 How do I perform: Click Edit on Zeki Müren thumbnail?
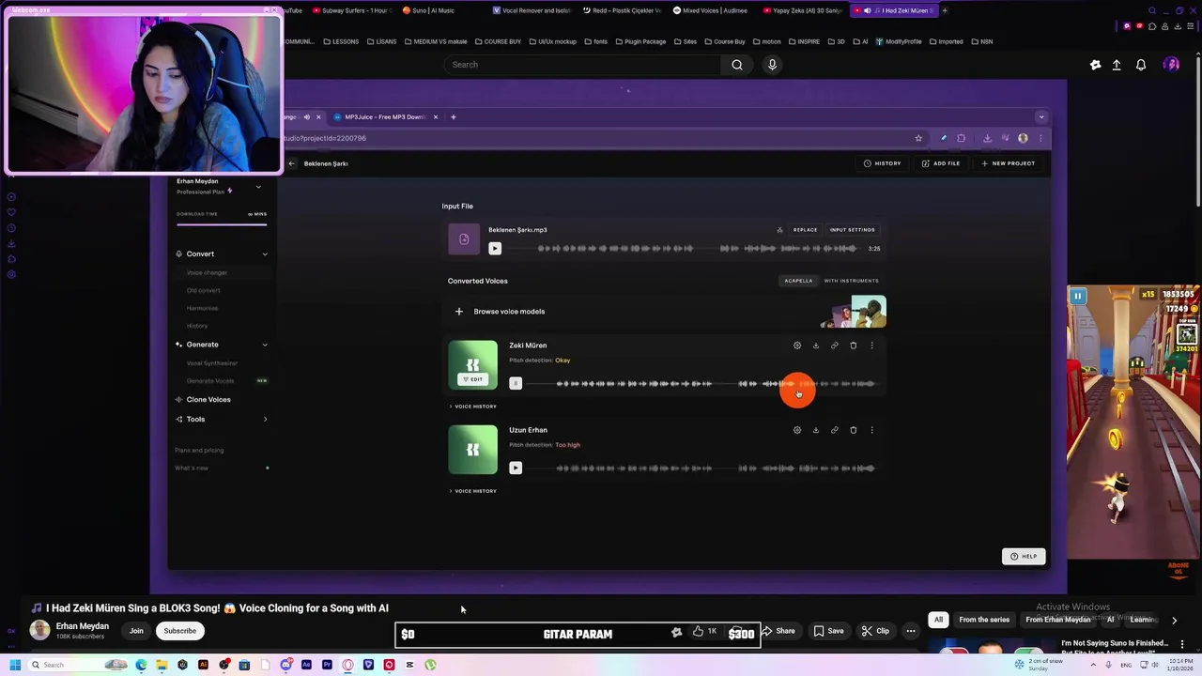472,379
